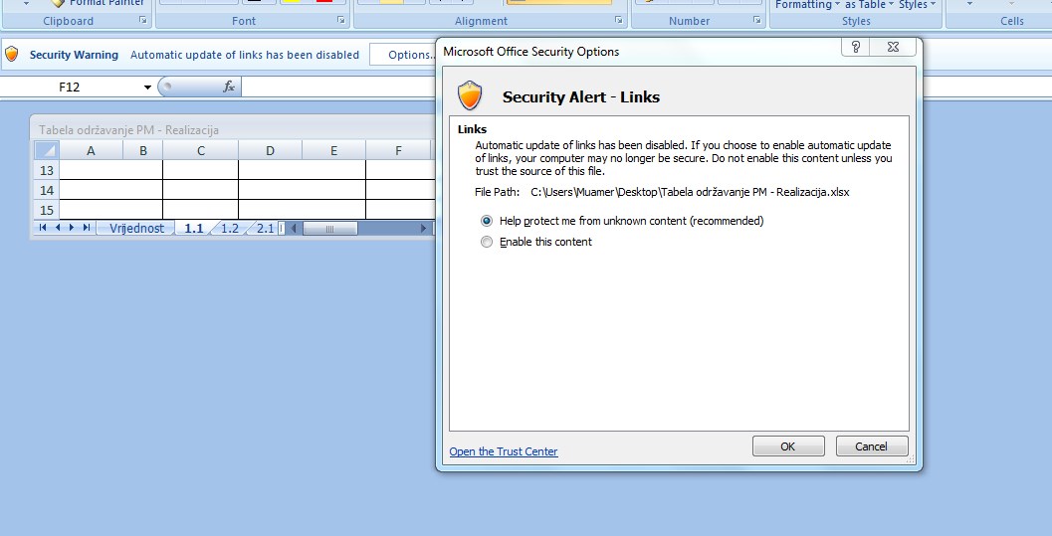1052x536 pixels.
Task: Open the Cell Styles dropdown
Action: pos(917,5)
